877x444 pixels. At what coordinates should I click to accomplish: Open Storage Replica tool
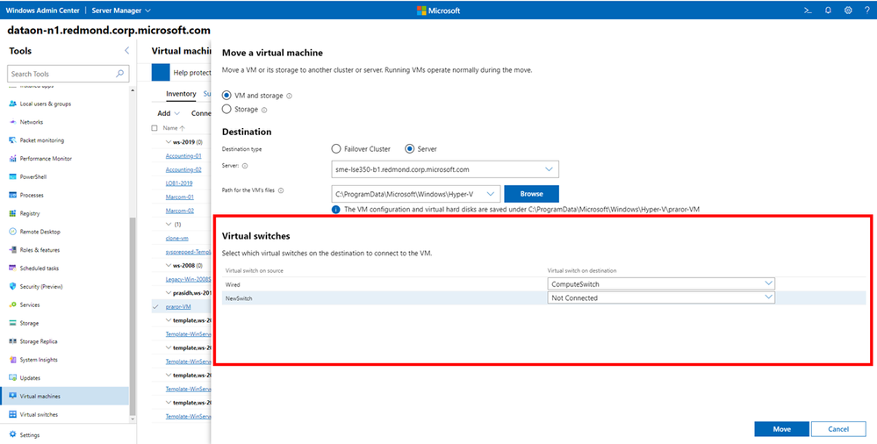[x=39, y=341]
